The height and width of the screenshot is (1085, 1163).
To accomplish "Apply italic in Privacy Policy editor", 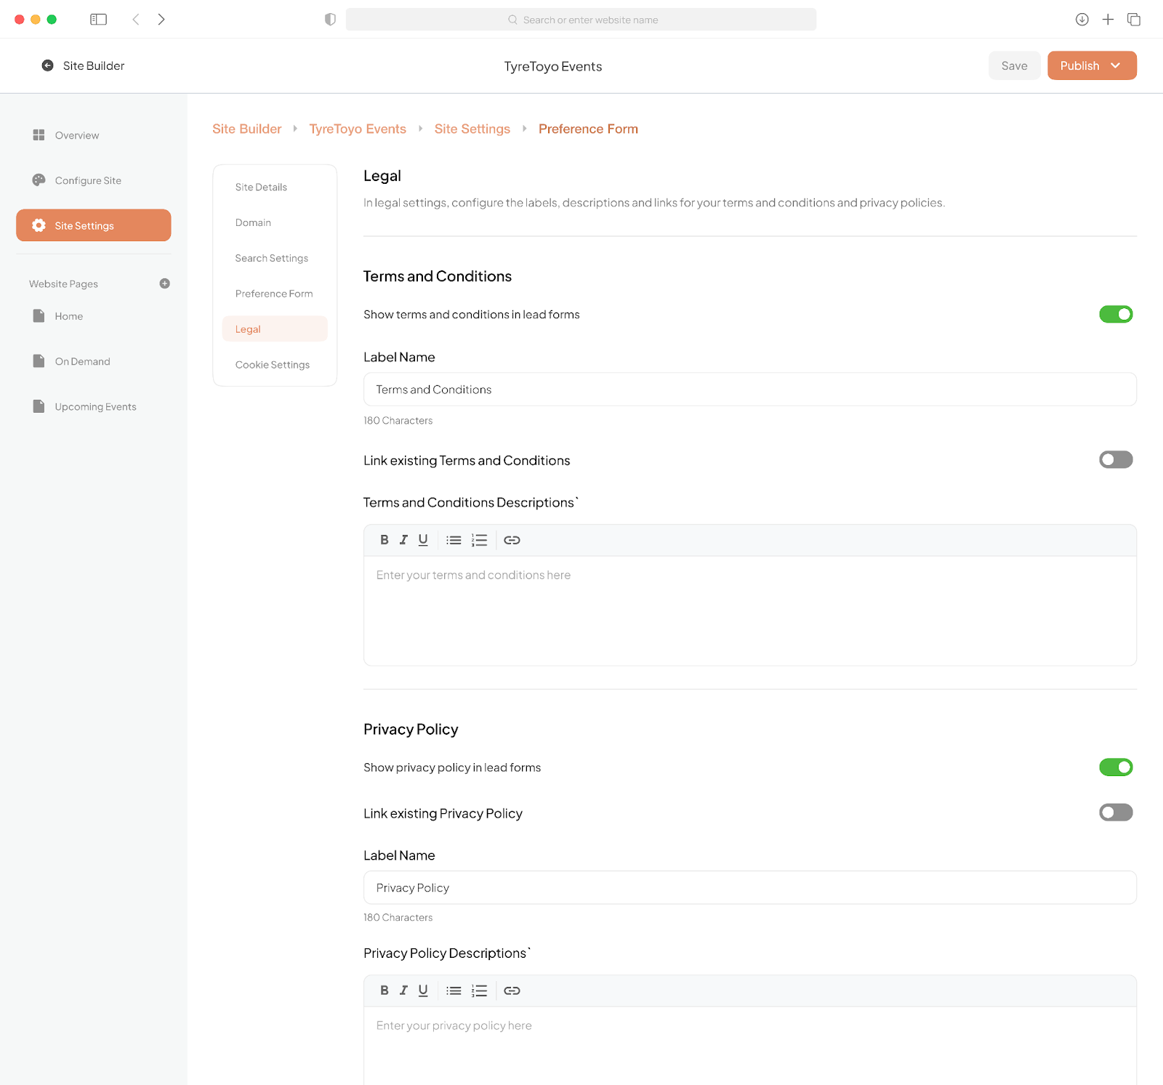I will (x=403, y=991).
